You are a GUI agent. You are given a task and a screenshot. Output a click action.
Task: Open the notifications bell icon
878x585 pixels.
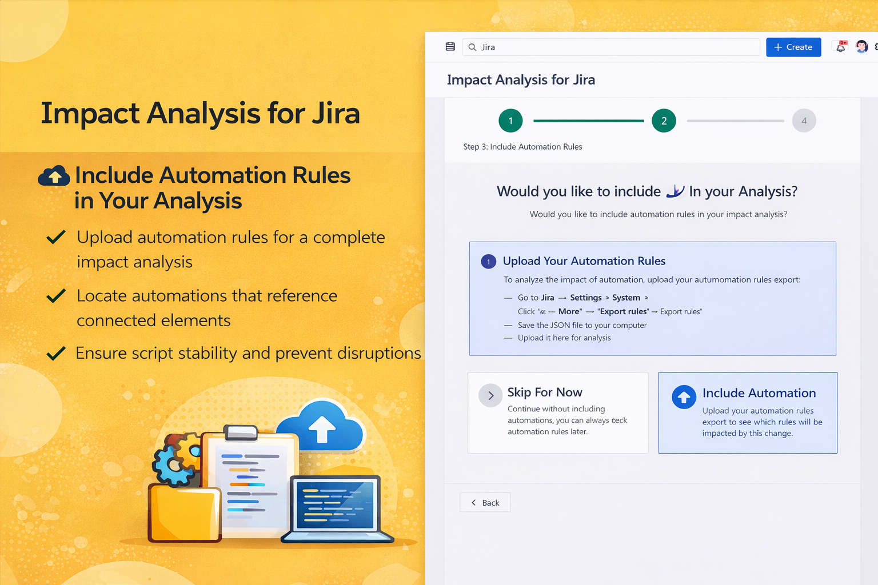click(840, 49)
